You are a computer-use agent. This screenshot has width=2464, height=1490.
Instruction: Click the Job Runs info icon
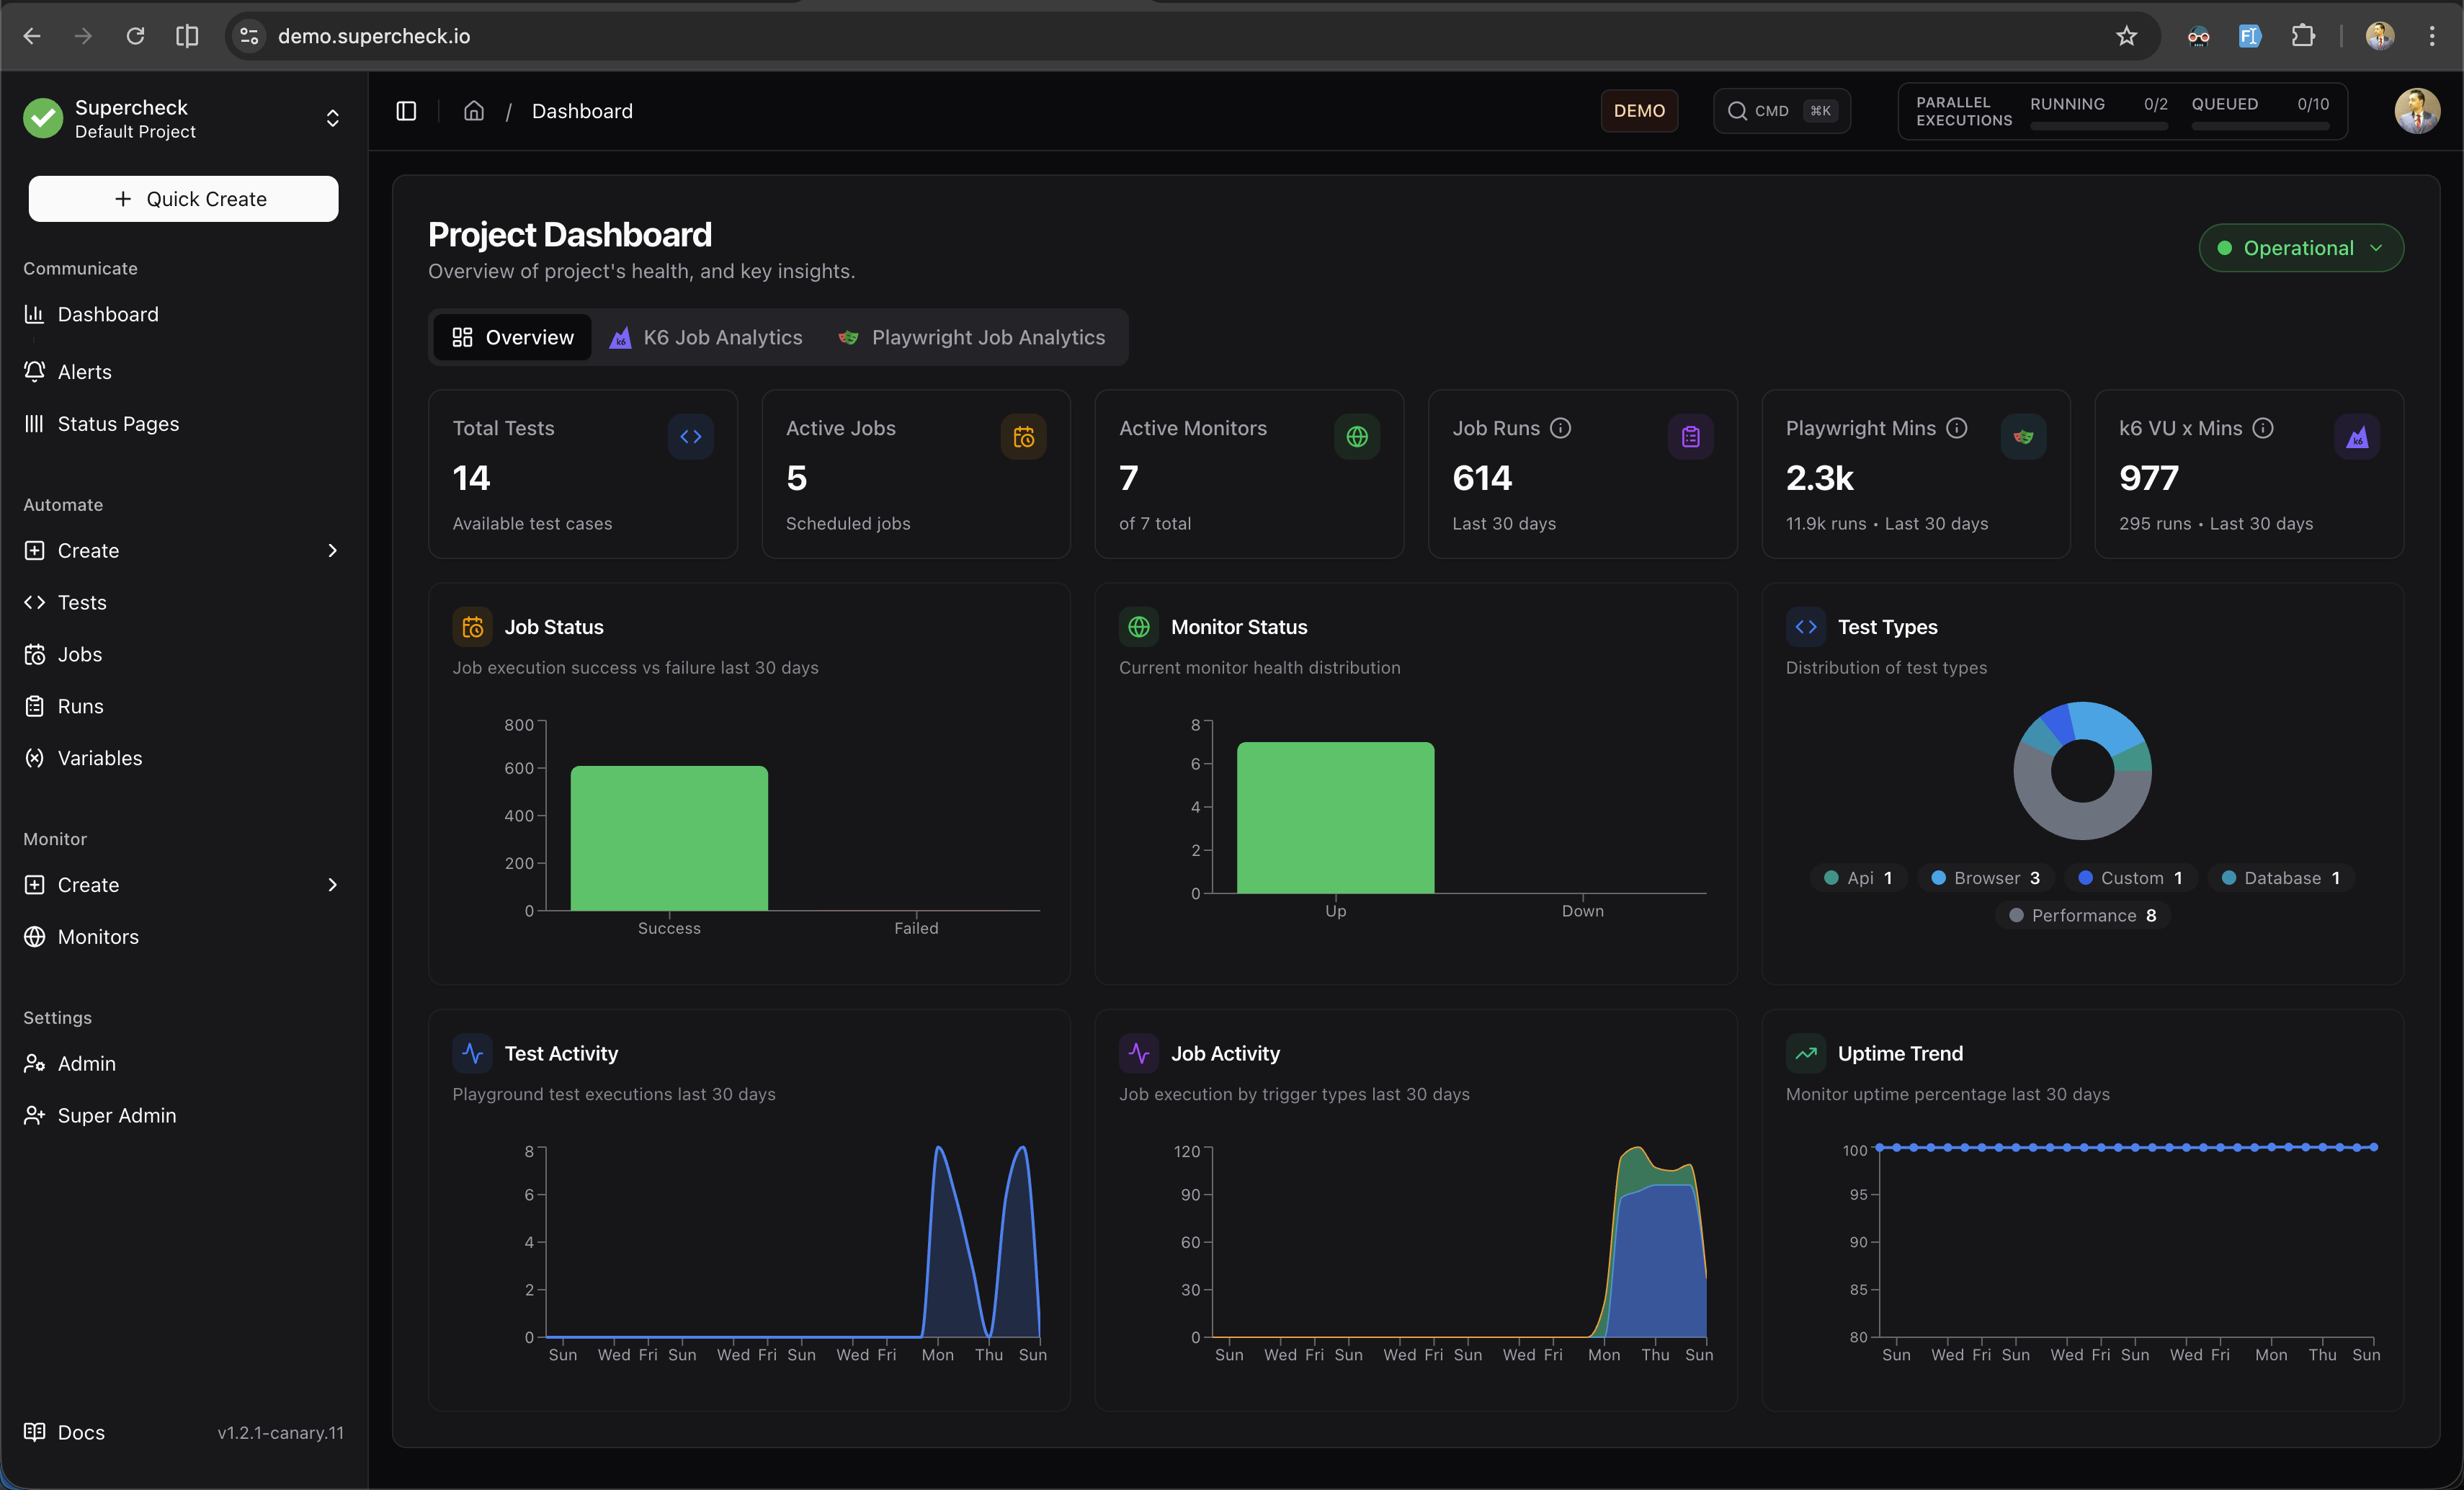coord(1560,428)
